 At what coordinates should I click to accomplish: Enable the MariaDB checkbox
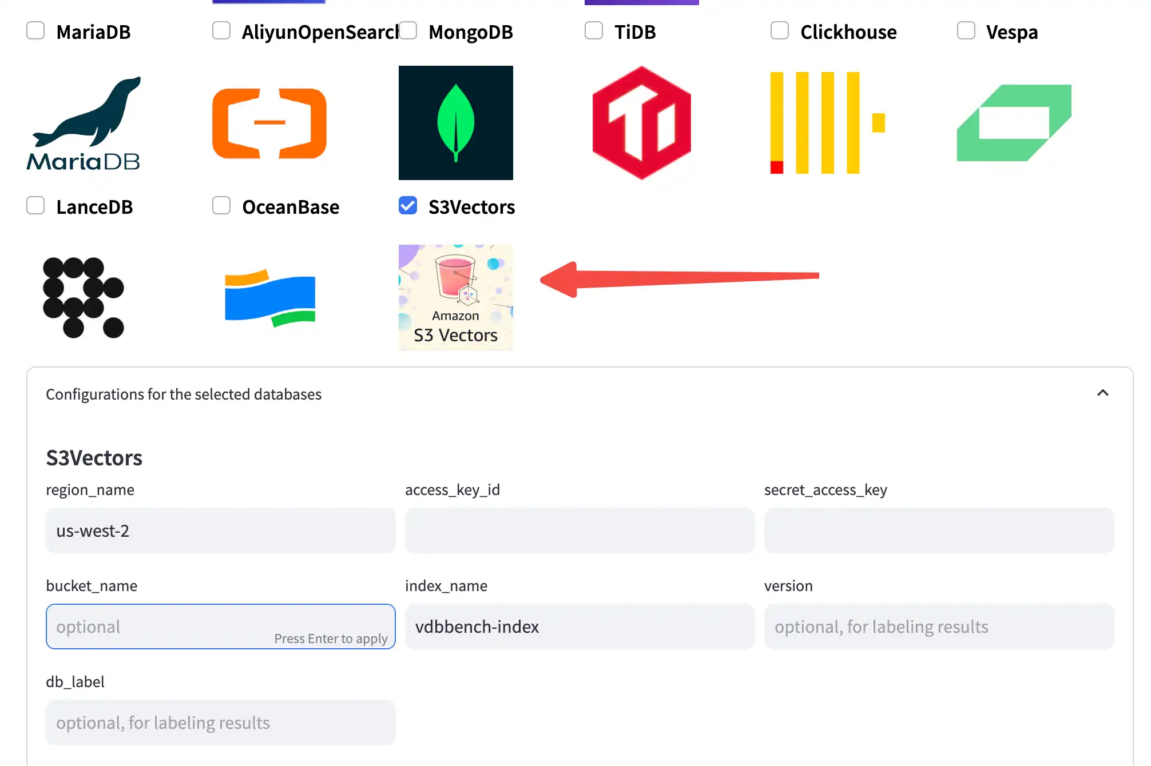pyautogui.click(x=35, y=31)
